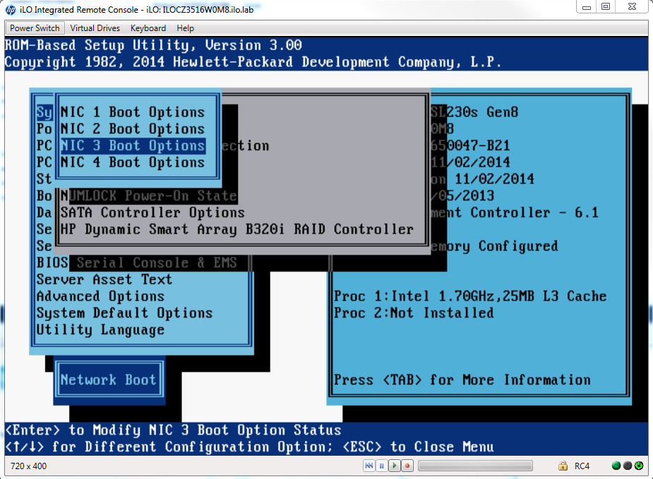This screenshot has width=653, height=479.
Task: Click the padlock encryption icon
Action: coord(563,466)
